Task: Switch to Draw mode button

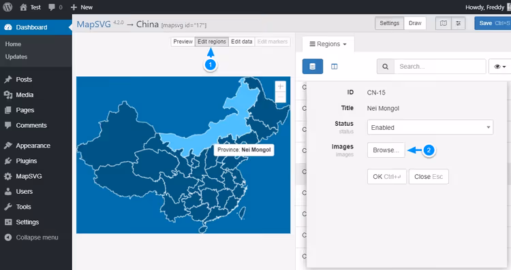Action: coord(415,23)
